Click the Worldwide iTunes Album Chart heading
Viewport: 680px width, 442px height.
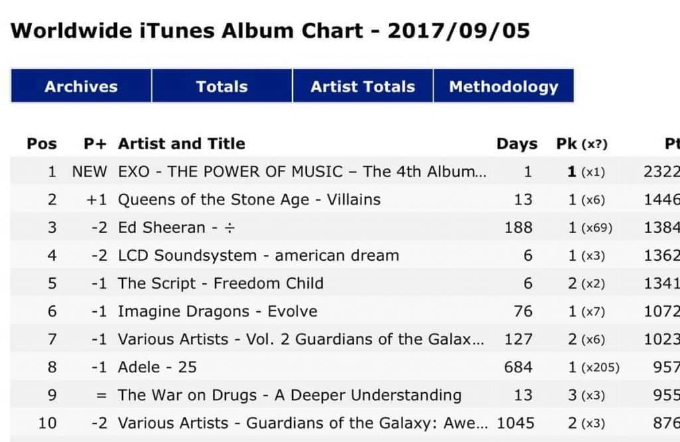pos(270,31)
